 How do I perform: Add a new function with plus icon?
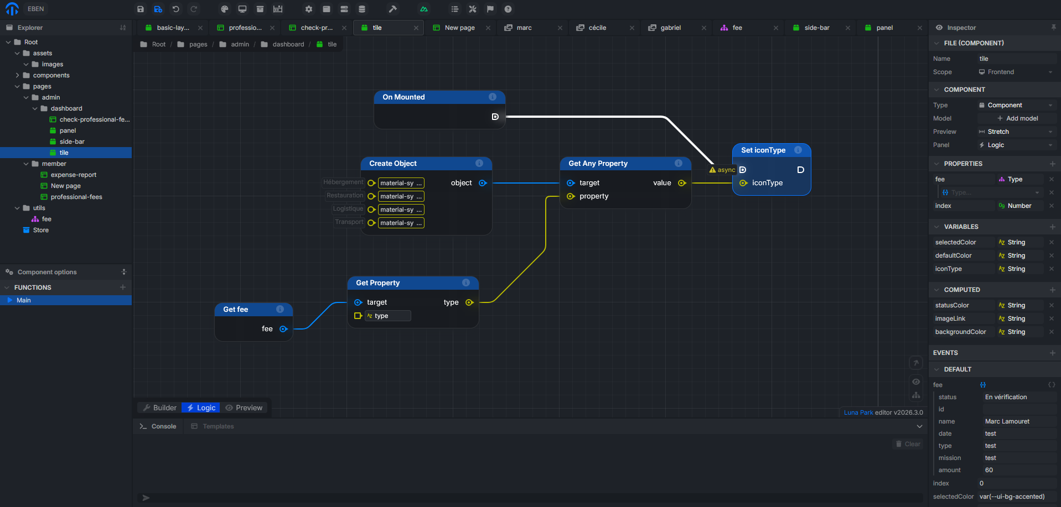pos(123,288)
